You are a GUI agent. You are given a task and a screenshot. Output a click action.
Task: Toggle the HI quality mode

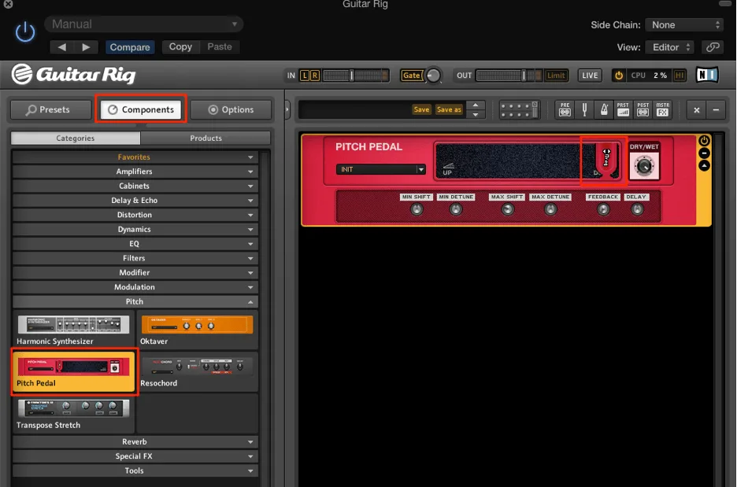pos(680,76)
